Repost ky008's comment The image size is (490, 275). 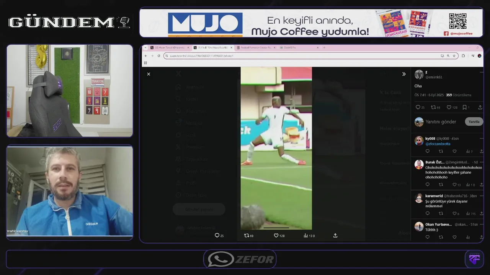coord(441,152)
